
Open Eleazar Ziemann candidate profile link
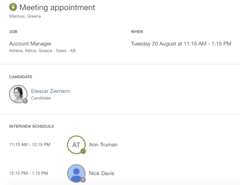pyautogui.click(x=51, y=91)
